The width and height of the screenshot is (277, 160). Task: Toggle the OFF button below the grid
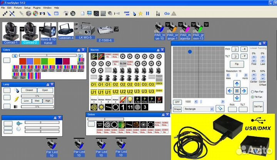[x=177, y=102]
